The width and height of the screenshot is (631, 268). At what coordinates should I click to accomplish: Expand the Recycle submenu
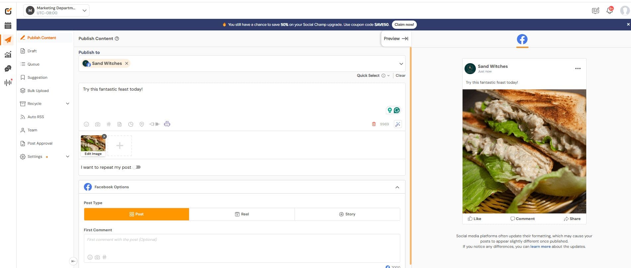click(68, 104)
